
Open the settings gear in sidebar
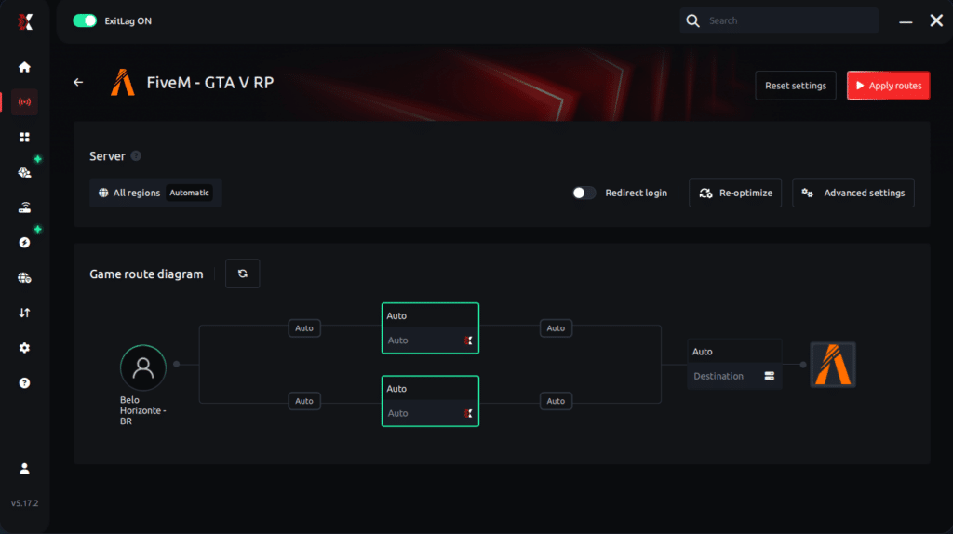[x=24, y=347]
